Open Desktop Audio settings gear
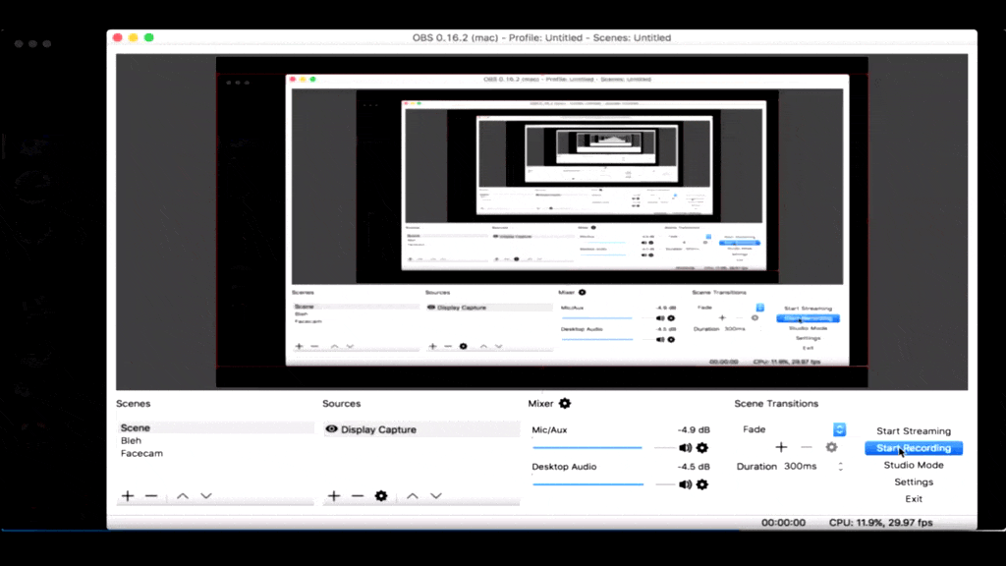 coord(701,484)
